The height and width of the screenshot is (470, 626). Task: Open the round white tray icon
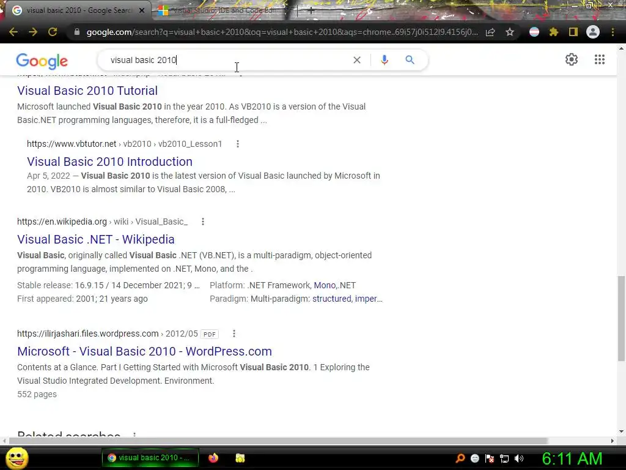(x=474, y=458)
